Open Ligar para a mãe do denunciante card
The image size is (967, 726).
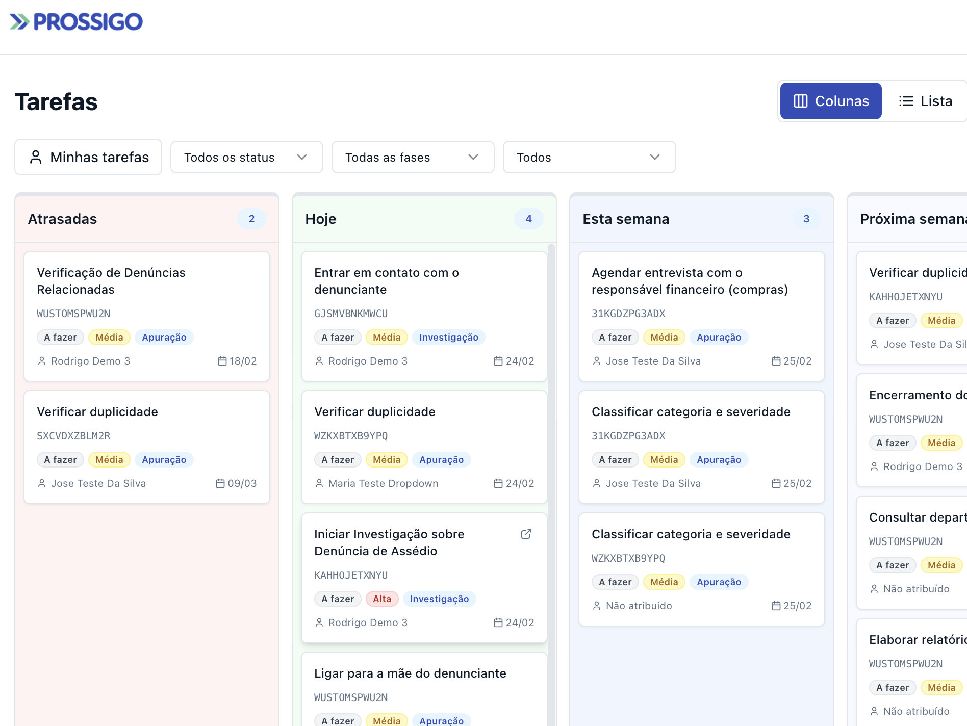(x=424, y=689)
